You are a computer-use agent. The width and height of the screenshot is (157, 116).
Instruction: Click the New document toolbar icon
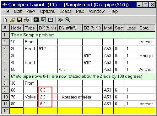tap(5, 20)
